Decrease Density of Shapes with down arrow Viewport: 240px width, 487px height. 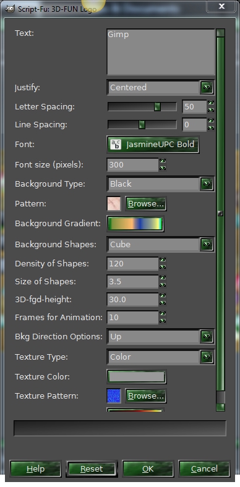(x=163, y=267)
